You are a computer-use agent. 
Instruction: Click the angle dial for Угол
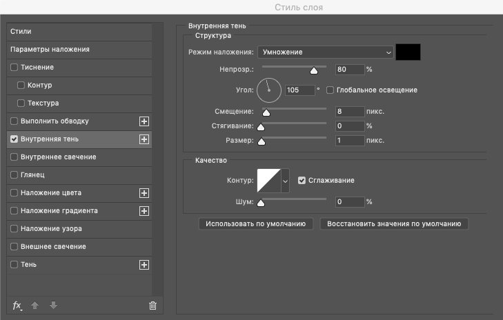pos(269,90)
